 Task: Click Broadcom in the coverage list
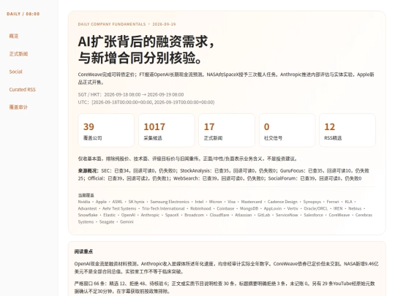pos(195,215)
